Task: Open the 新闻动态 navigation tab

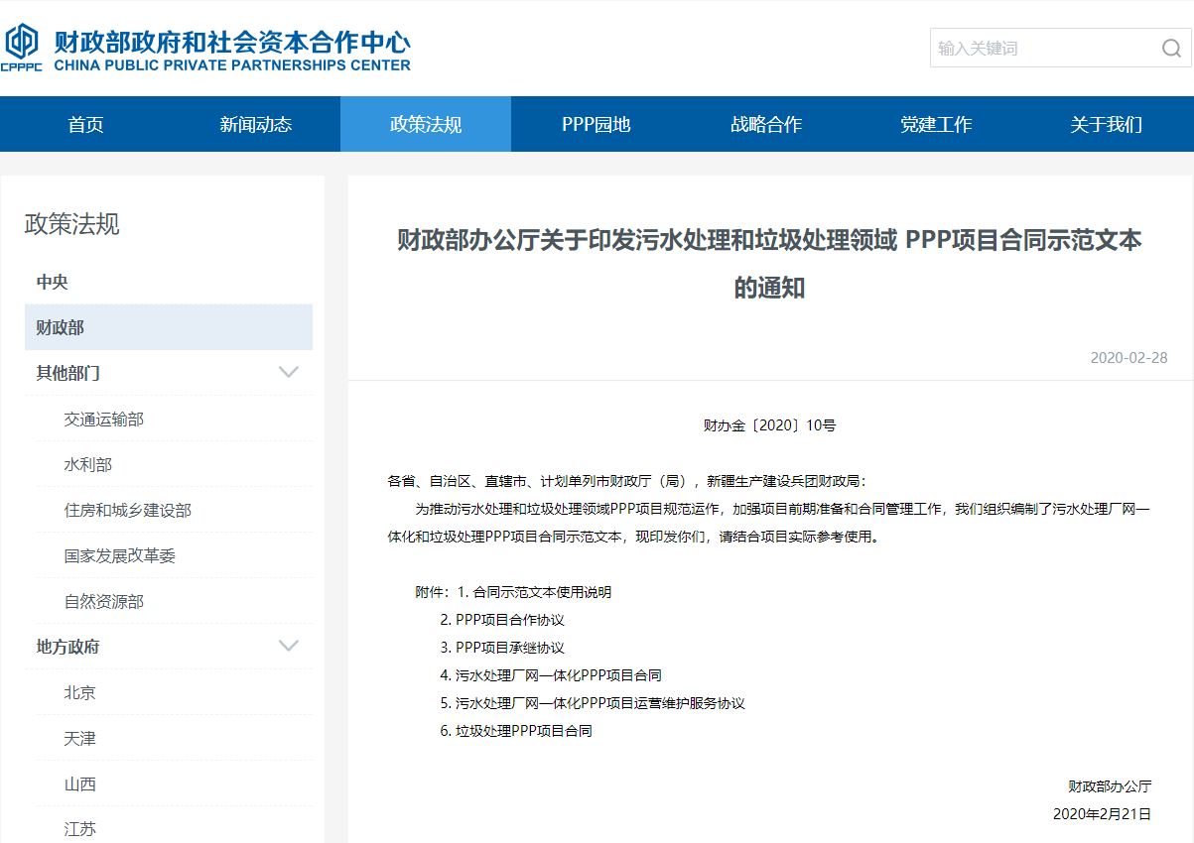Action: pos(255,124)
